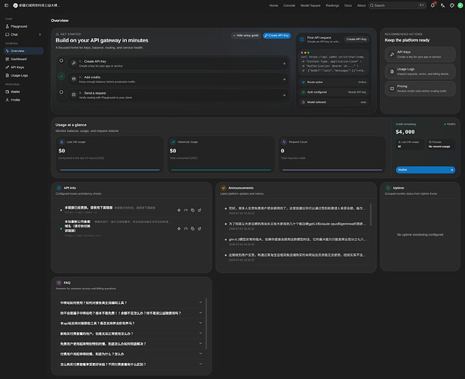The image size is (465, 379).
Task: Collapse the sidebar with the top-left panel icon
Action: [x=6, y=5]
